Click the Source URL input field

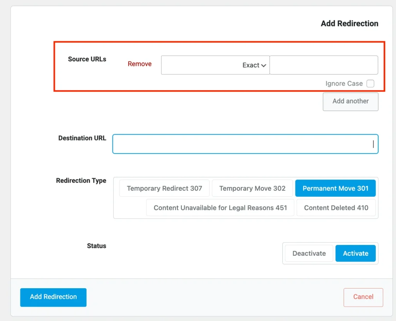324,65
